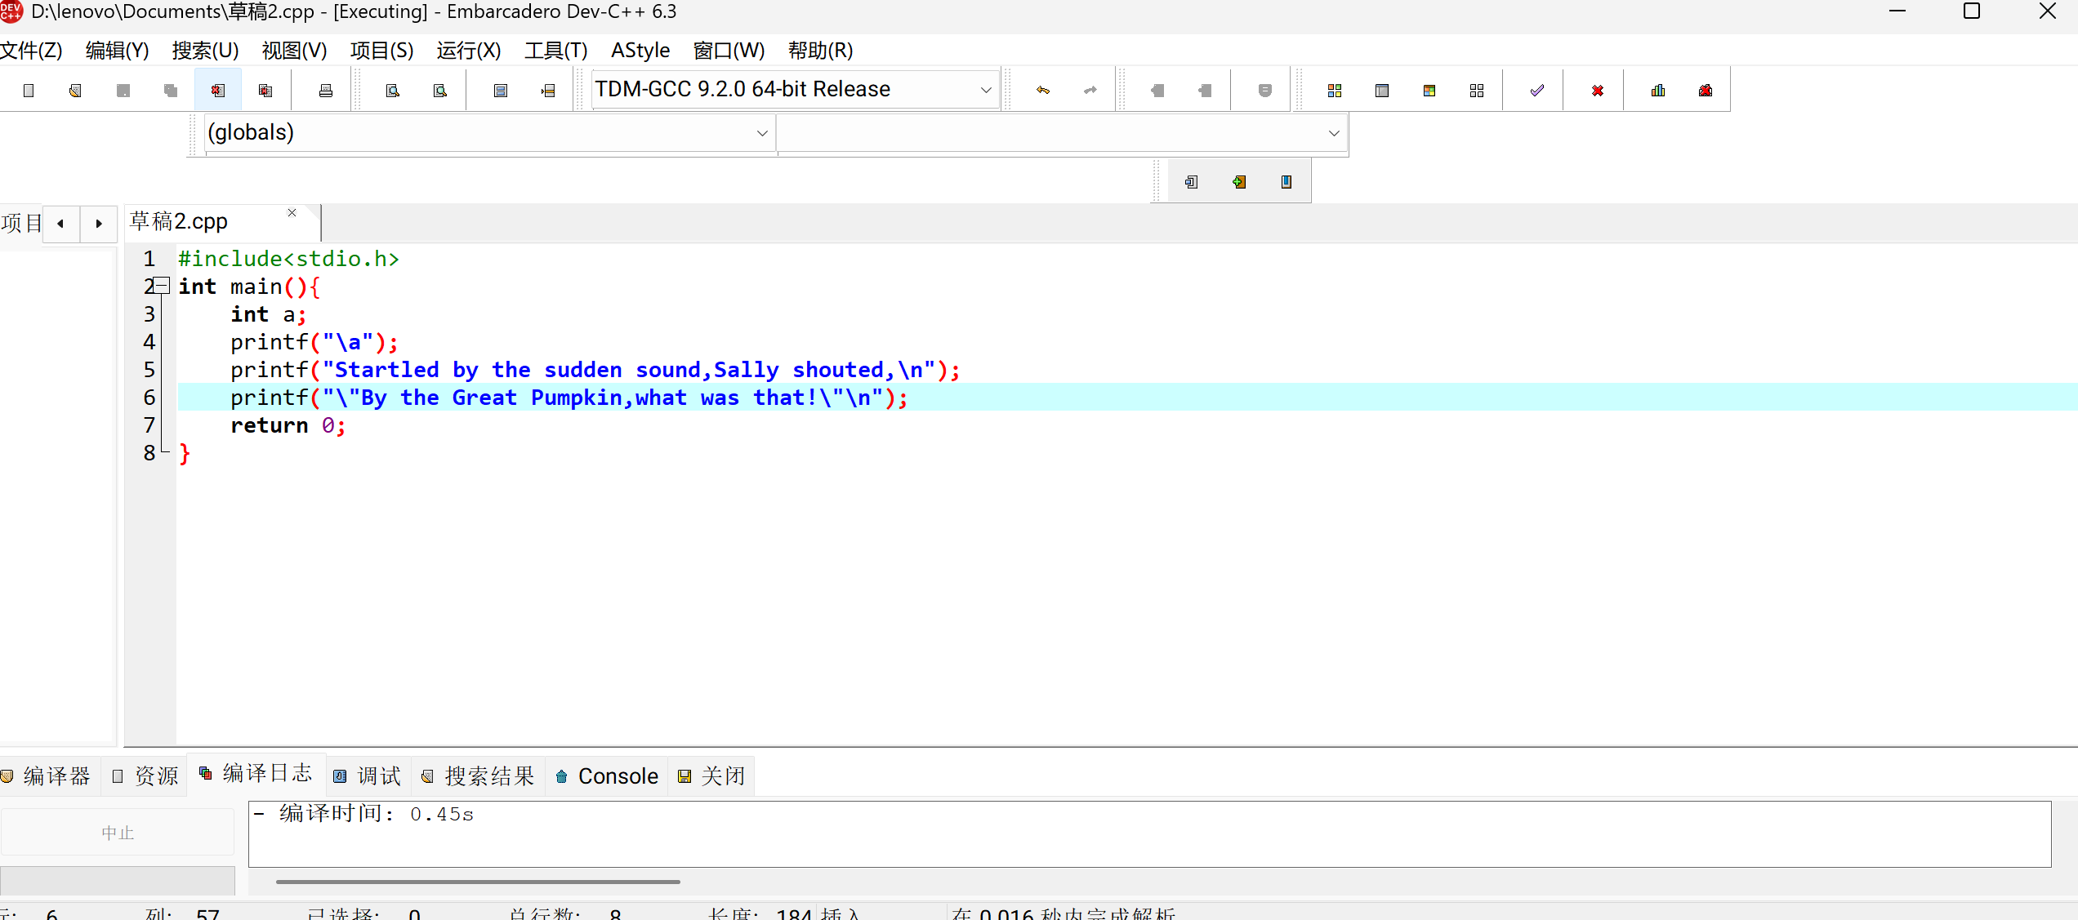Open the TDM-GCC 9.2.0 compiler dropdown
The width and height of the screenshot is (2078, 920).
point(985,90)
